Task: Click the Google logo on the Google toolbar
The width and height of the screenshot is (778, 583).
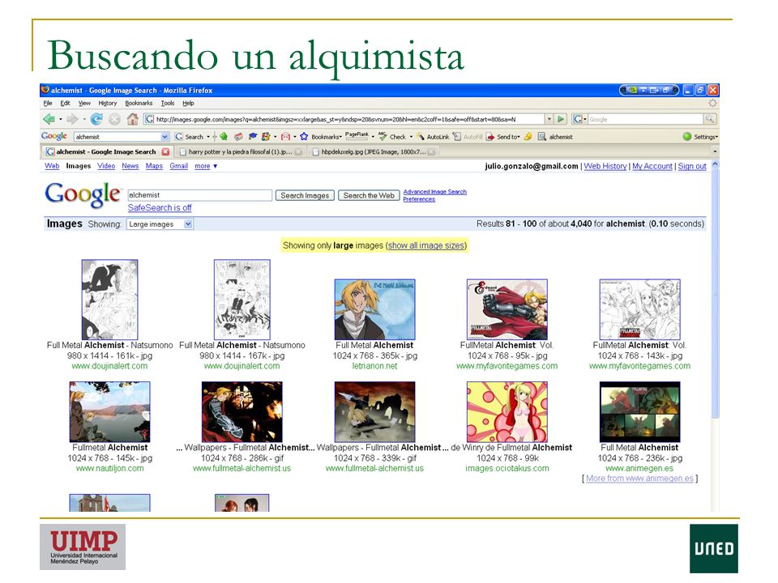Action: (54, 136)
